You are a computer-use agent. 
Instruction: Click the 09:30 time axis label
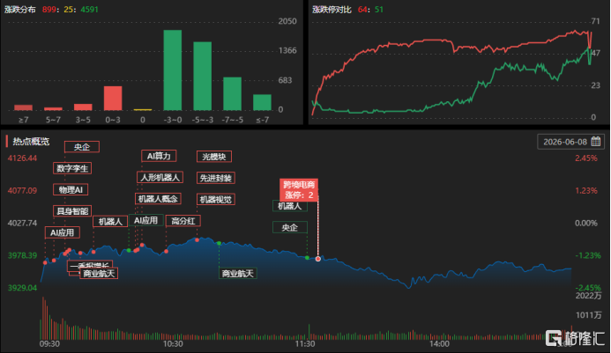coord(49,344)
